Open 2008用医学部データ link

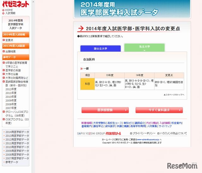tap(17, 155)
